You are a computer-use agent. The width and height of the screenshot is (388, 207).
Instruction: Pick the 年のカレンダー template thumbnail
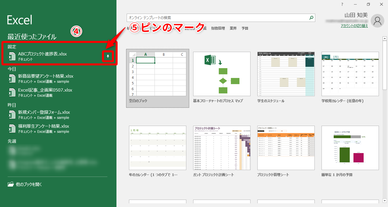(x=158, y=148)
